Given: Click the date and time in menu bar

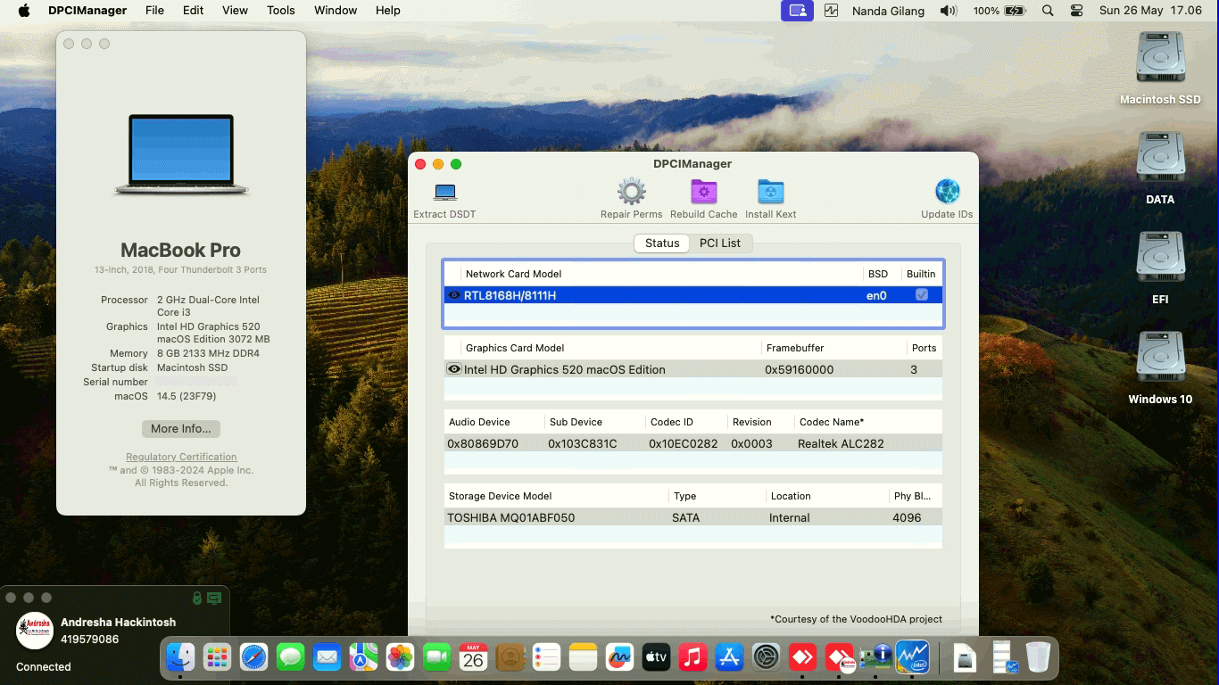Looking at the screenshot, I should coord(1150,11).
